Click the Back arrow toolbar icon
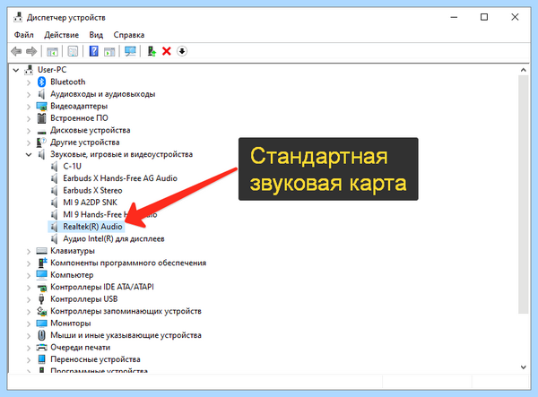The image size is (538, 397). click(16, 51)
